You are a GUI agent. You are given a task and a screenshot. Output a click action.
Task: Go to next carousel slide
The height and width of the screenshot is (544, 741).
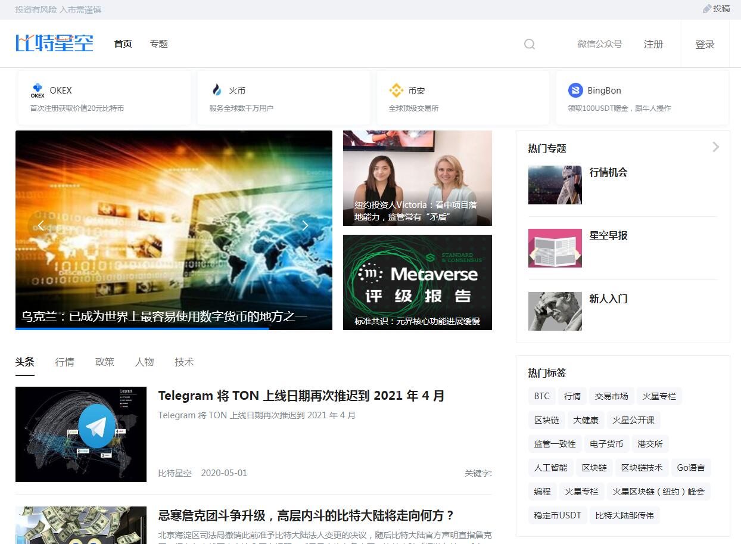click(x=305, y=225)
